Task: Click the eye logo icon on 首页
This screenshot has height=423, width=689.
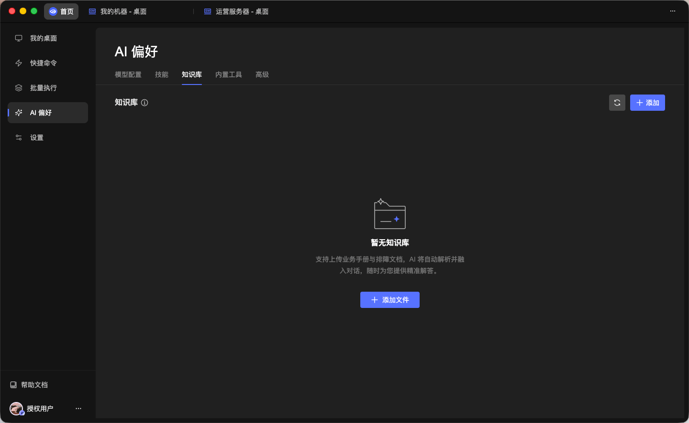Action: click(53, 11)
